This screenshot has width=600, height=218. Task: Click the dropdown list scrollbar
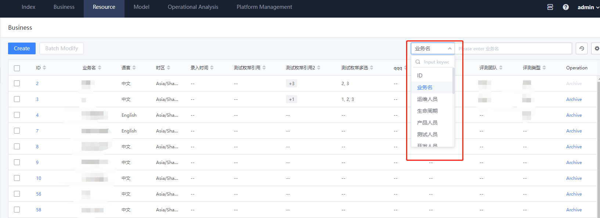point(453,81)
